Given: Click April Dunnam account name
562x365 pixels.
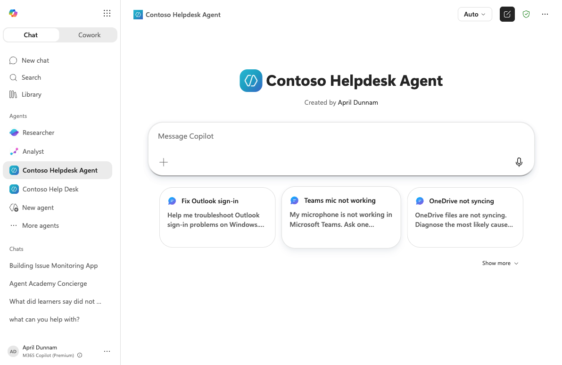Looking at the screenshot, I should pyautogui.click(x=40, y=348).
